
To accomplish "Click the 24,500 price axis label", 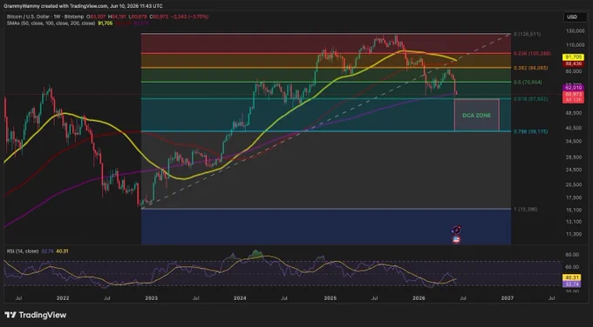I will [x=575, y=170].
